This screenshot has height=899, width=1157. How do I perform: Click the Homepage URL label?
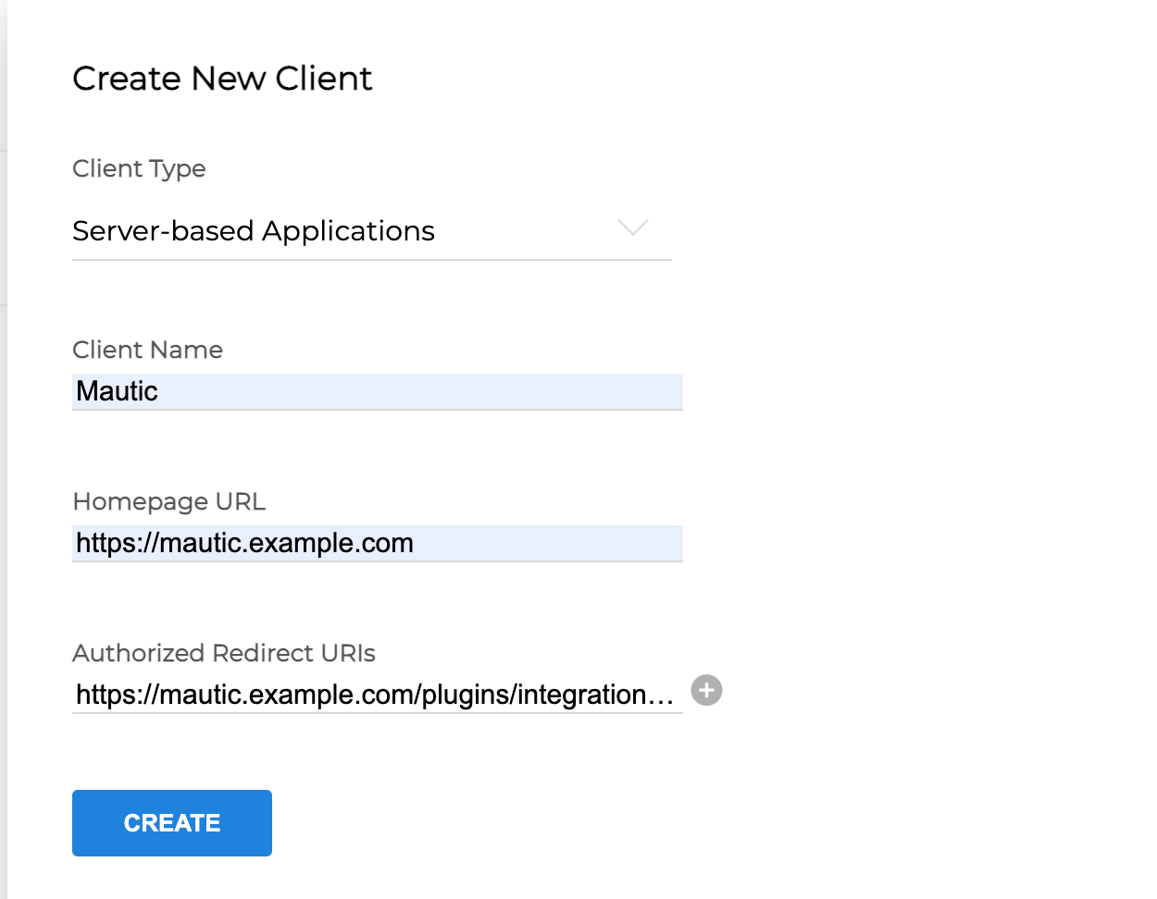click(168, 501)
